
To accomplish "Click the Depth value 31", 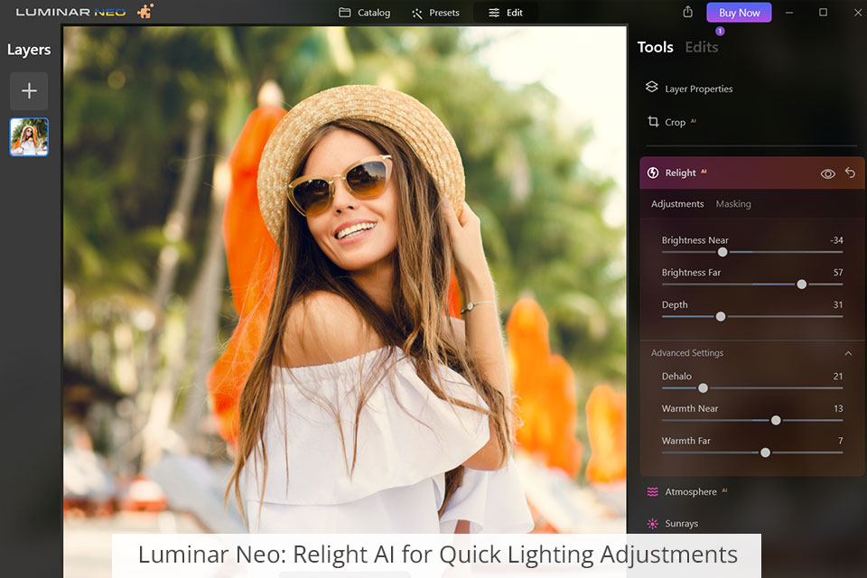I will click(x=838, y=304).
